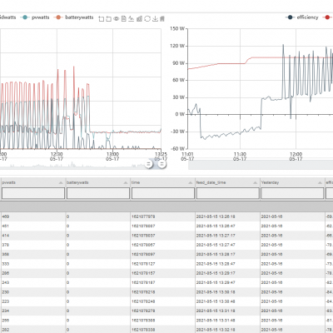Click the 11:30 05-17 time axis label
Viewport: 333px width, 333px height.
point(240,157)
